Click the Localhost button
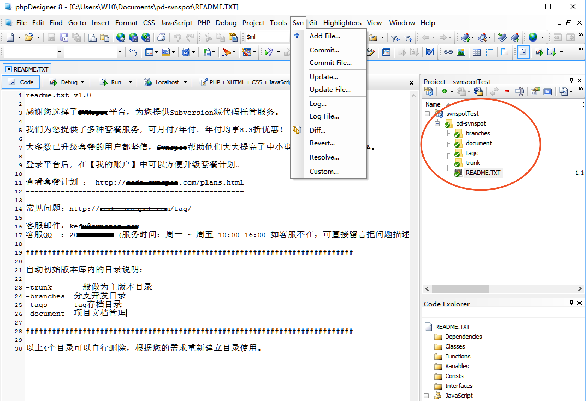Screen dimensions: 586x401 (x=161, y=82)
